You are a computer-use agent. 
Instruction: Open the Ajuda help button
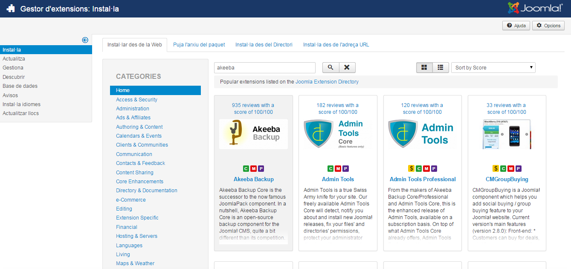(516, 26)
